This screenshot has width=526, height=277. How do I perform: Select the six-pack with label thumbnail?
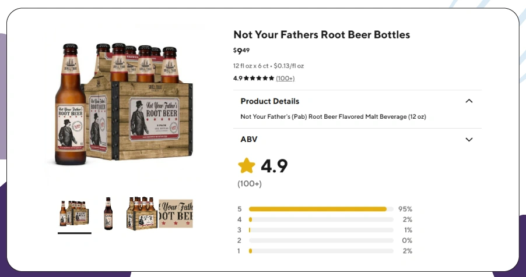[x=159, y=214]
